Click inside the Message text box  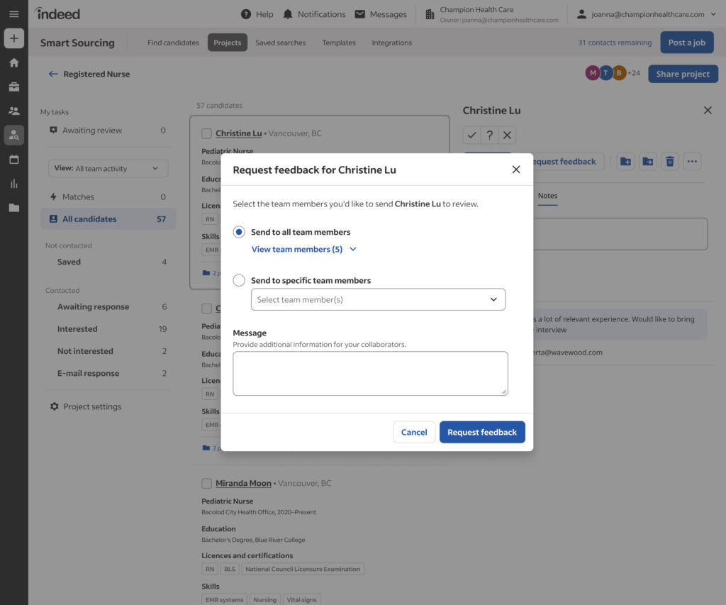(370, 372)
